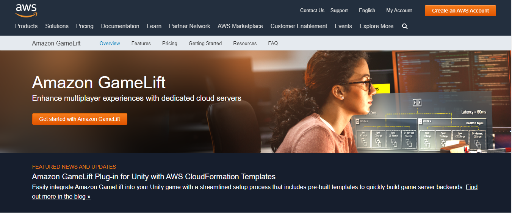Go to AWS Marketplace
This screenshot has width=512, height=213.
[240, 26]
